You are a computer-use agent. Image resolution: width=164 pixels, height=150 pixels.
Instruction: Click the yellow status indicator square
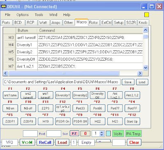point(147,15)
